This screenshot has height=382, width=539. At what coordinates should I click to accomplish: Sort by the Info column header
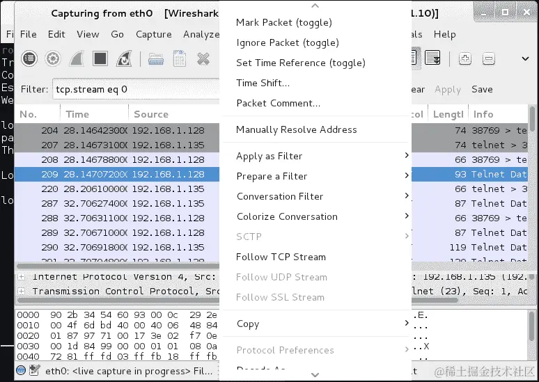499,114
